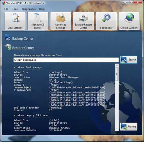Click the scrollbar down arrow
The image size is (144, 142).
(x=117, y=129)
